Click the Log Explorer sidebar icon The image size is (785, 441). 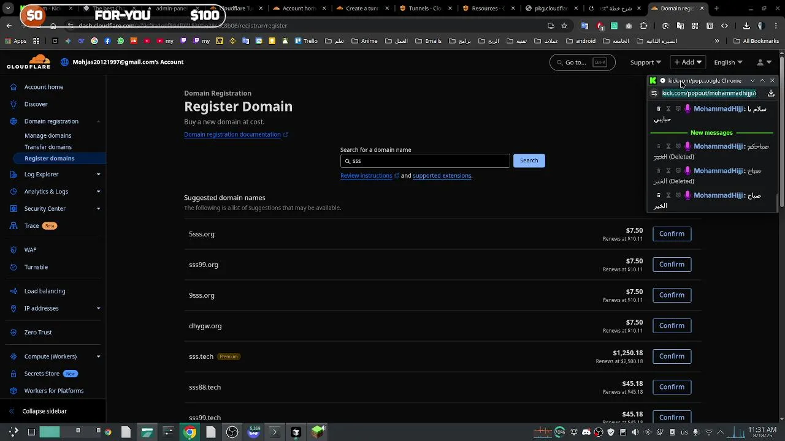tap(13, 175)
